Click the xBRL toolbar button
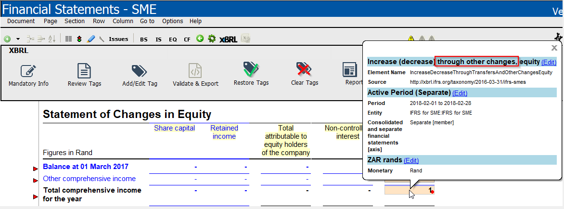The height and width of the screenshot is (209, 564). [229, 39]
